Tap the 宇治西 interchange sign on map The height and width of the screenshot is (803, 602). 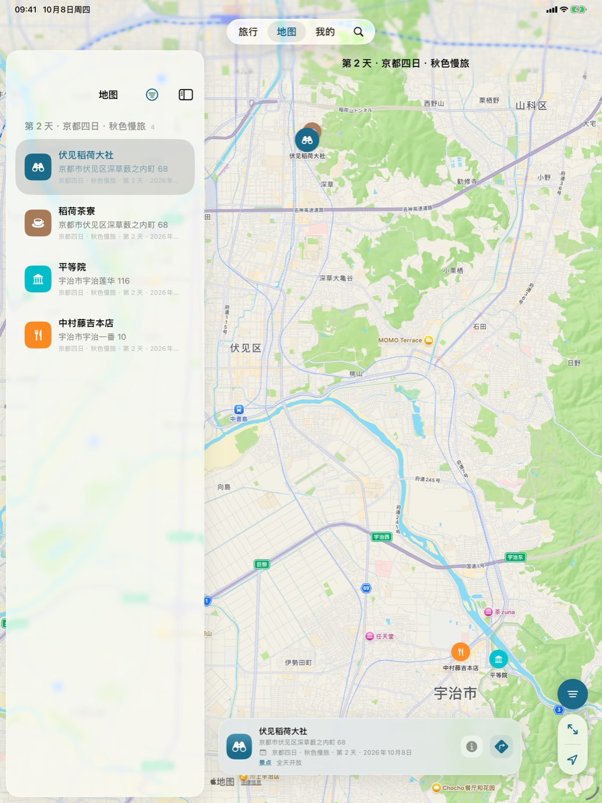coord(381,537)
